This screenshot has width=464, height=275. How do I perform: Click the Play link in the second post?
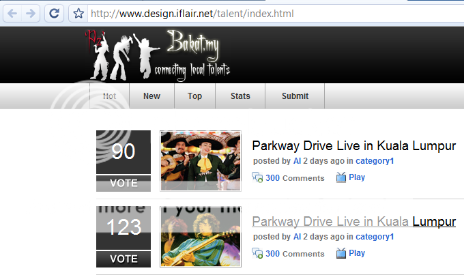point(357,253)
